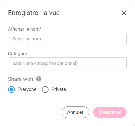The image size is (135, 126).
Task: Click the gray question mark beside Share with
Action: tap(38, 79)
